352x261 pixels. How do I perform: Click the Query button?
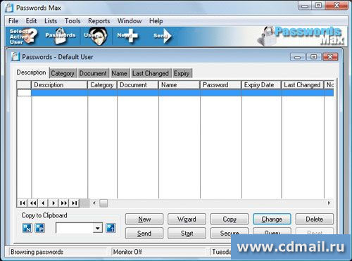click(x=272, y=231)
